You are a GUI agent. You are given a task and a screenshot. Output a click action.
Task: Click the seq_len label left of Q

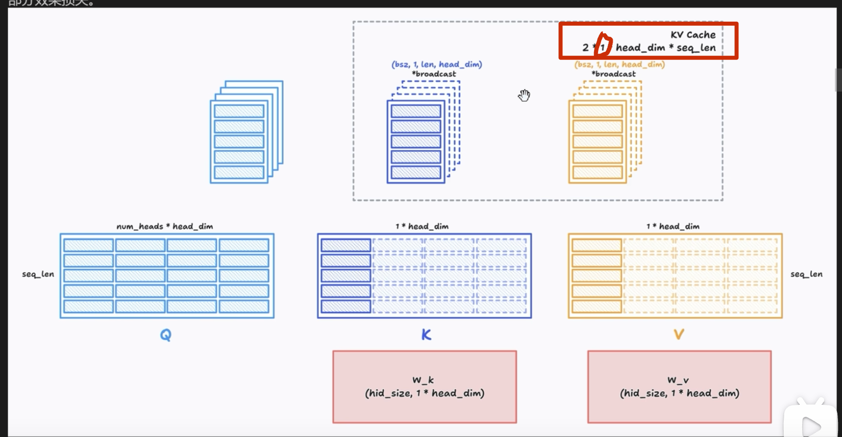point(38,274)
